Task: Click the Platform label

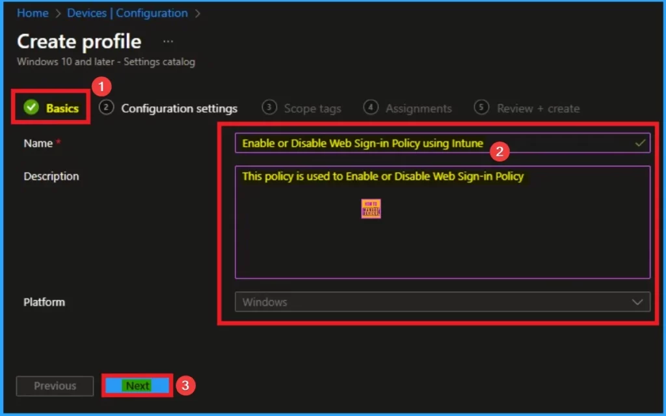Action: click(44, 302)
